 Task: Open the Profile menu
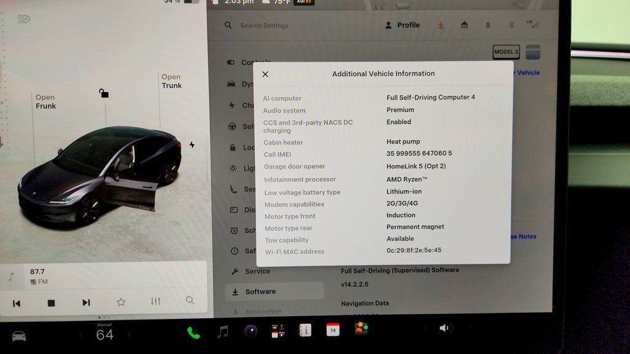point(402,25)
